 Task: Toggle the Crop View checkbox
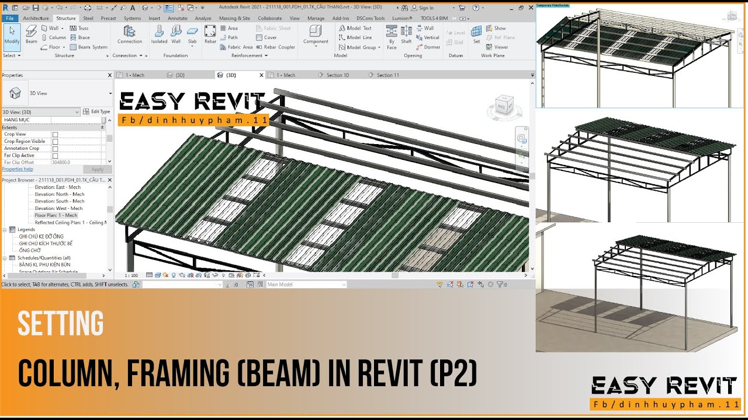[56, 134]
